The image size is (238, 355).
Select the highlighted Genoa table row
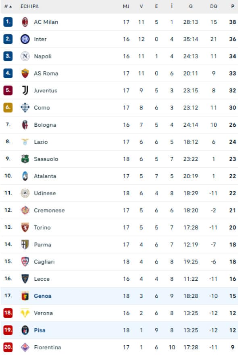[x=119, y=296]
